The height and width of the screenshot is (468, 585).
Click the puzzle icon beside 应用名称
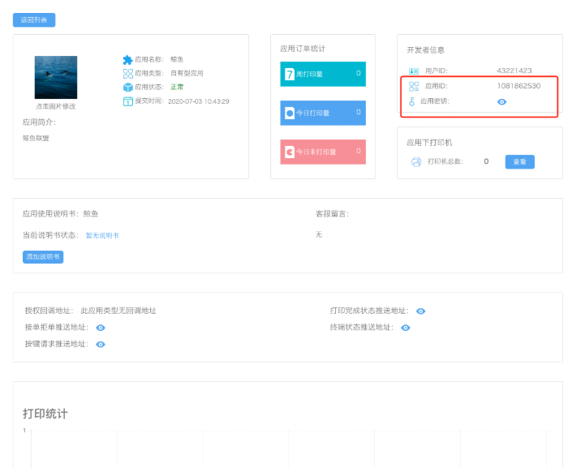[x=127, y=59]
